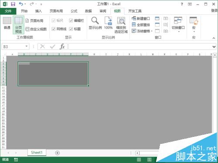Click the horizontal scrollbar left arrow
Screen dimensions: 218x163
(x=137, y=153)
